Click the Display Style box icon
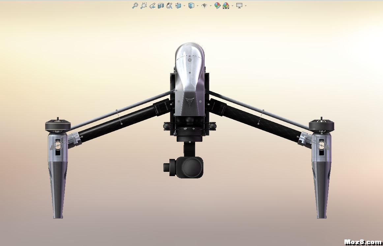 191,5
